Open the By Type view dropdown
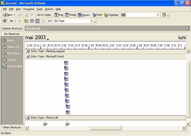 click(x=92, y=21)
